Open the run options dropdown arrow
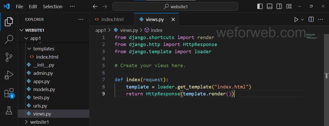 [x=303, y=20]
